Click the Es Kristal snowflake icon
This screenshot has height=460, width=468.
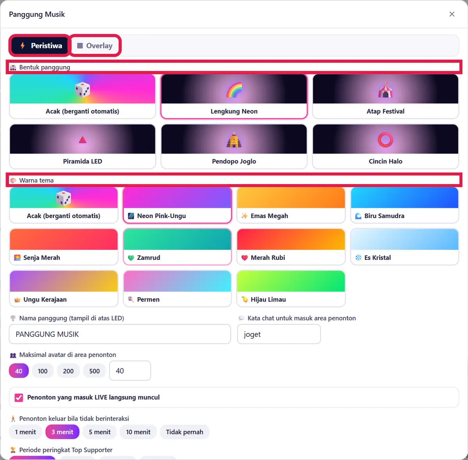pos(358,258)
